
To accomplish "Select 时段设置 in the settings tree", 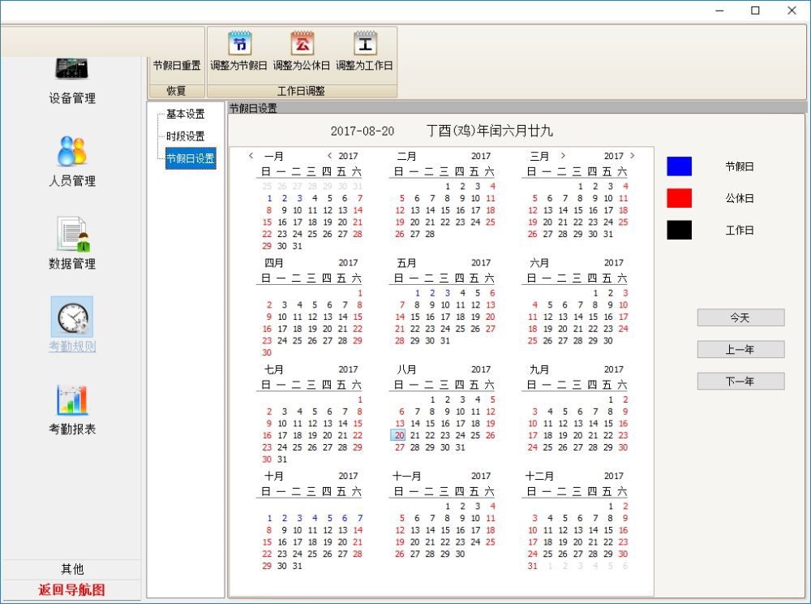I will pos(185,136).
